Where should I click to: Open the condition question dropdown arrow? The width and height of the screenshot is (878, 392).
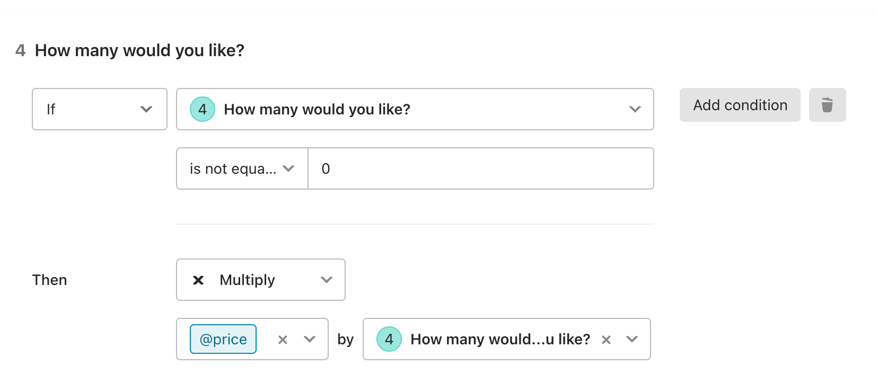coord(635,109)
